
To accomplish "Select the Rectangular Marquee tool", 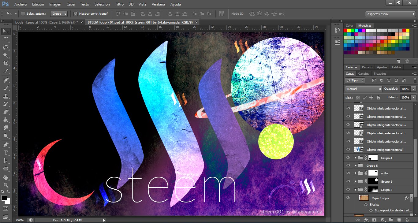I will pos(6,39).
